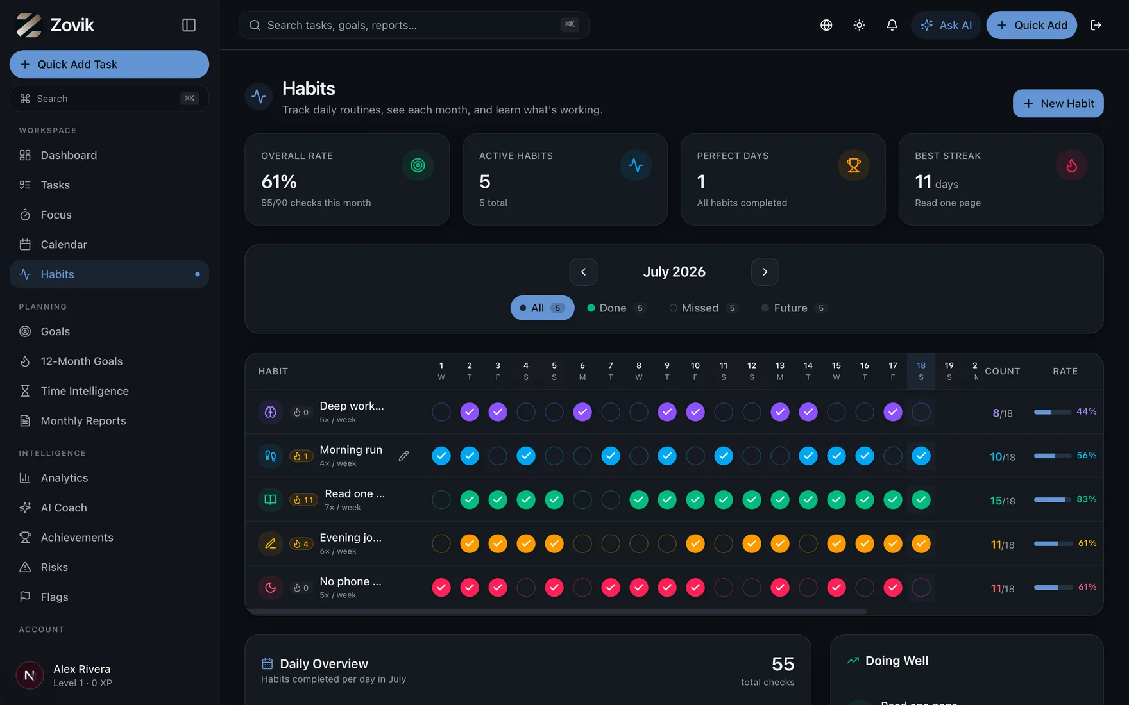Select the All filter tab
This screenshot has height=705, width=1129.
pyautogui.click(x=542, y=308)
